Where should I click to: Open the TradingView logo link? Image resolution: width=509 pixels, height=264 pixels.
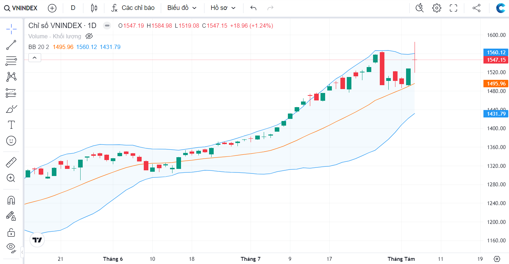pos(37,240)
